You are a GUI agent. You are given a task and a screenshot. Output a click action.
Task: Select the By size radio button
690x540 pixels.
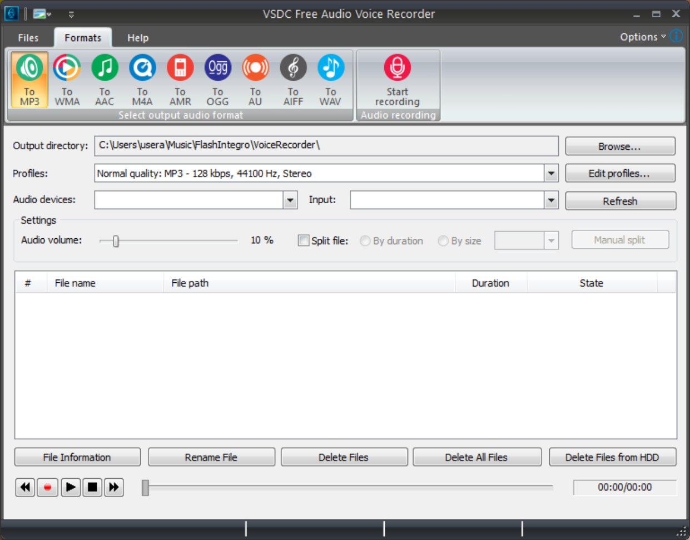click(443, 241)
